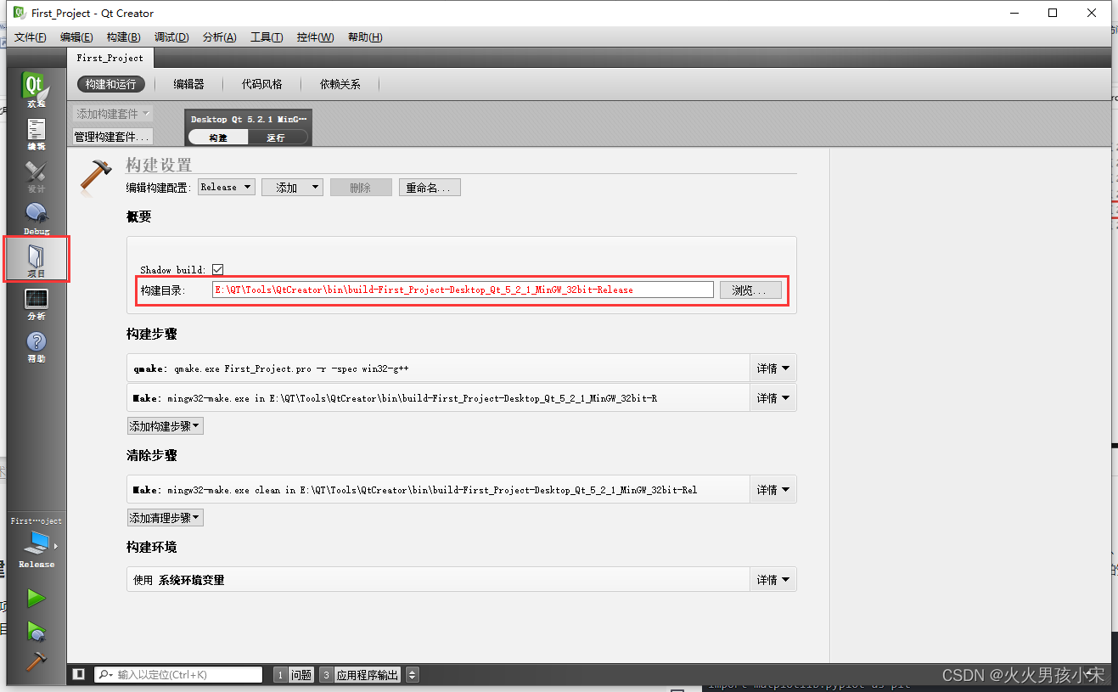The image size is (1118, 692).
Task: Click the mingw32-make clean step text
Action: [x=431, y=490]
